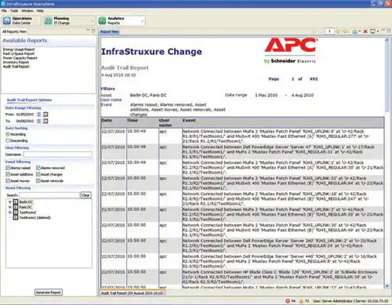Focus the asset Search field
Screen dimensions: 392x305
(50, 195)
